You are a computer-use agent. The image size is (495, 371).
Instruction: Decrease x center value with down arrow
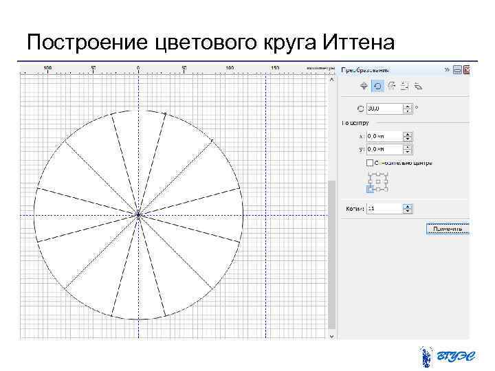pos(408,139)
